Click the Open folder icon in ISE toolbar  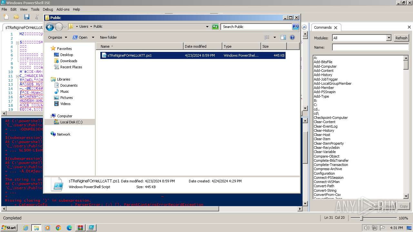[x=16, y=17]
